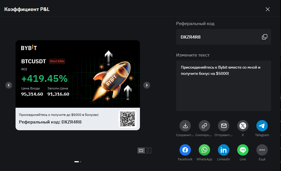Click the send by email envelope icon
This screenshot has height=171, width=281.
click(x=224, y=126)
